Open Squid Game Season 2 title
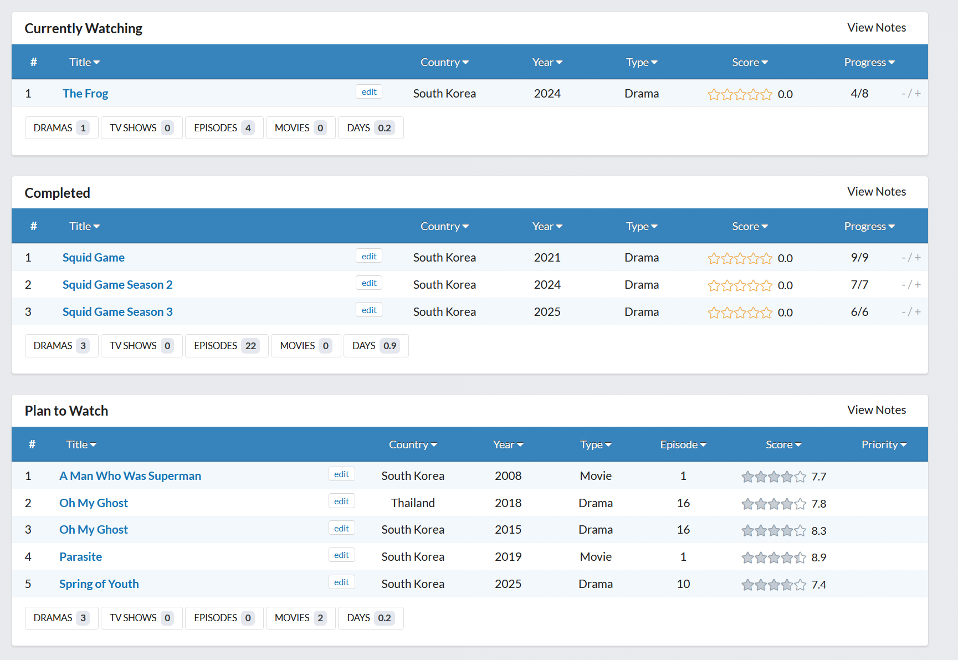The height and width of the screenshot is (660, 958). (x=117, y=285)
